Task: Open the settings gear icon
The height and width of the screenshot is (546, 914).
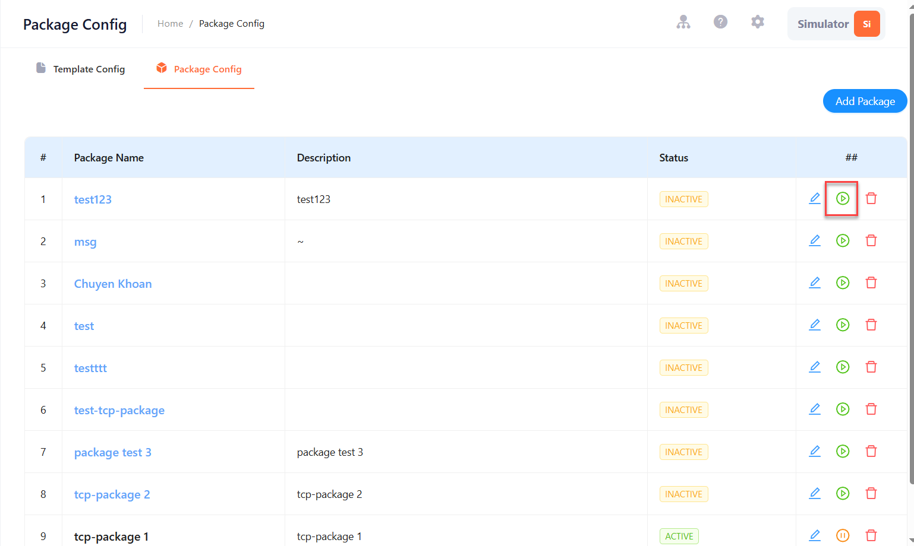Action: coord(757,22)
